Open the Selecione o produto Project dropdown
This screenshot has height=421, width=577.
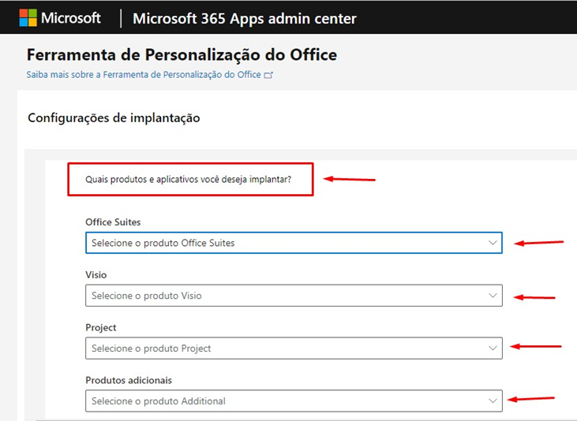pos(294,348)
